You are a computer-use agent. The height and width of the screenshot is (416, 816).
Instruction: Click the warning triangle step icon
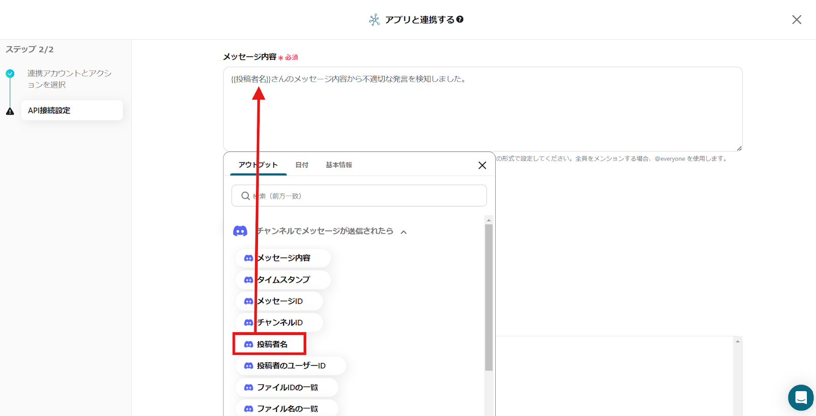point(10,111)
